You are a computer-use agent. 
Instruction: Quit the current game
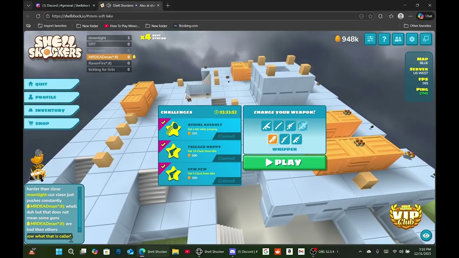click(x=52, y=84)
